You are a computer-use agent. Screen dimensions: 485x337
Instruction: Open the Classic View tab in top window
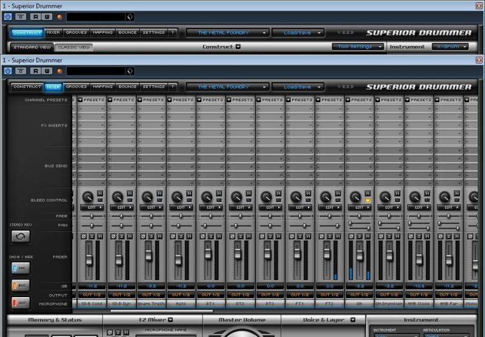[74, 47]
